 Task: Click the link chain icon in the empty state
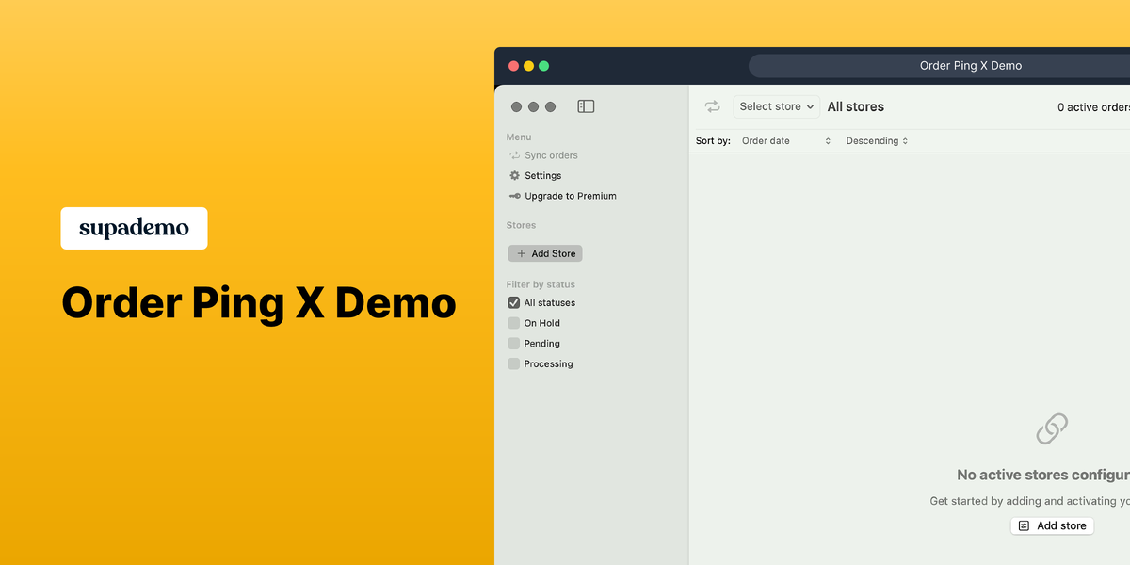click(1052, 428)
